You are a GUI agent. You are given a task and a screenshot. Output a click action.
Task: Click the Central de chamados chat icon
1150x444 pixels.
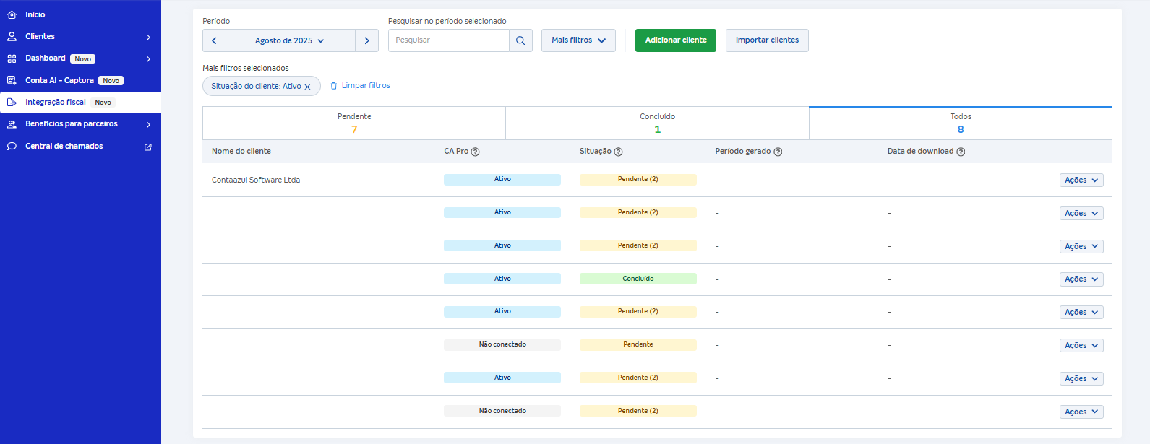pyautogui.click(x=12, y=146)
